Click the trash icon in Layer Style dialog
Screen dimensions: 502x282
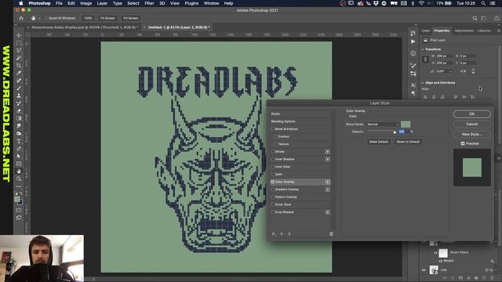[x=331, y=234]
